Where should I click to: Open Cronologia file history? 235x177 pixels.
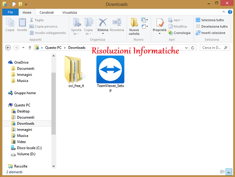[x=180, y=33]
